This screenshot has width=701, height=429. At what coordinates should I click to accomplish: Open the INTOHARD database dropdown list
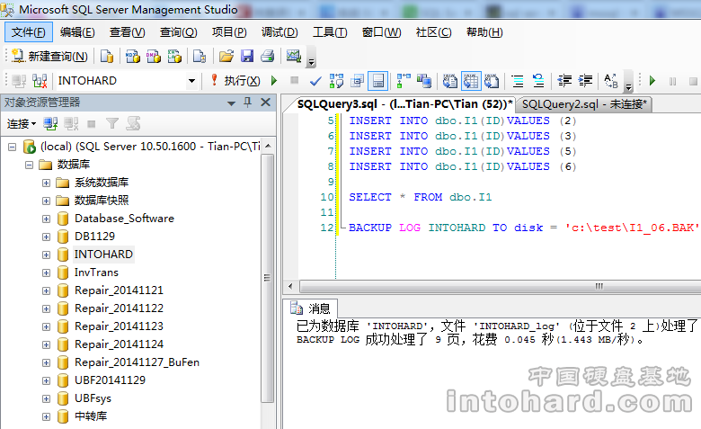click(191, 81)
